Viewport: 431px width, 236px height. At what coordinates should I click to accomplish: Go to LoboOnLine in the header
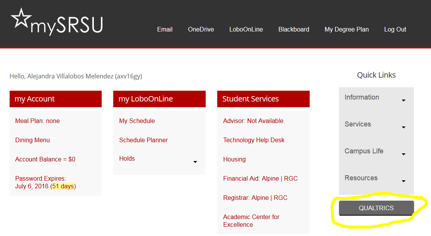coord(246,29)
